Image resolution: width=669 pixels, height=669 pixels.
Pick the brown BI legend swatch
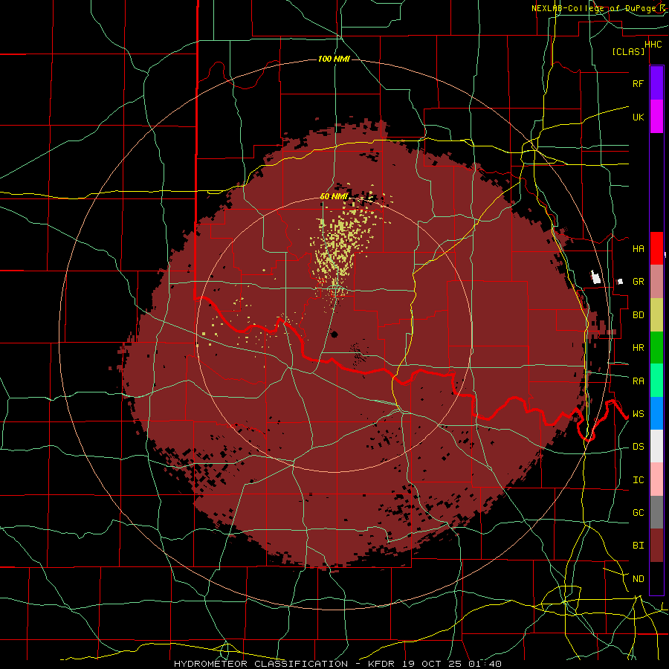(656, 546)
